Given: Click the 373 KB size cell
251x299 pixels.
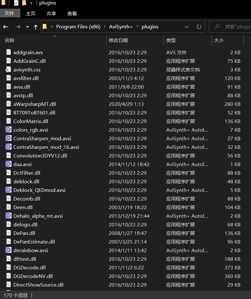Looking at the screenshot, I should (x=232, y=267).
